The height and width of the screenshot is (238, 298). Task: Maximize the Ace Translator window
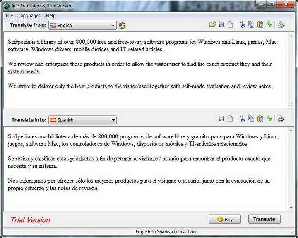point(272,4)
